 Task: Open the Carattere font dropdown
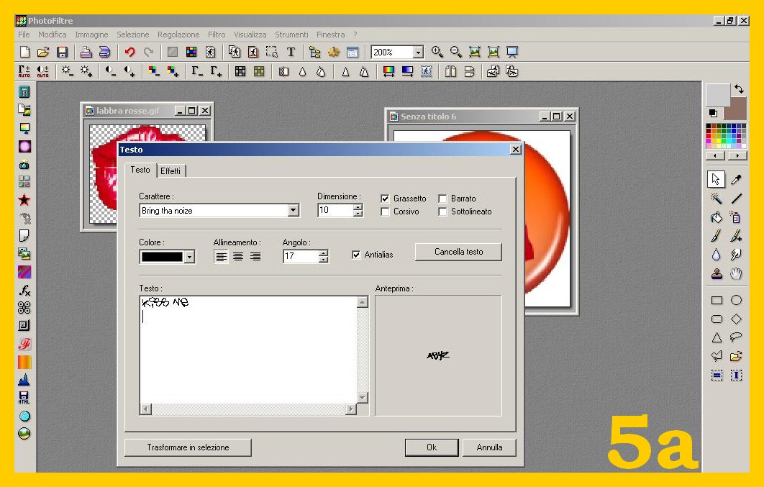(293, 211)
